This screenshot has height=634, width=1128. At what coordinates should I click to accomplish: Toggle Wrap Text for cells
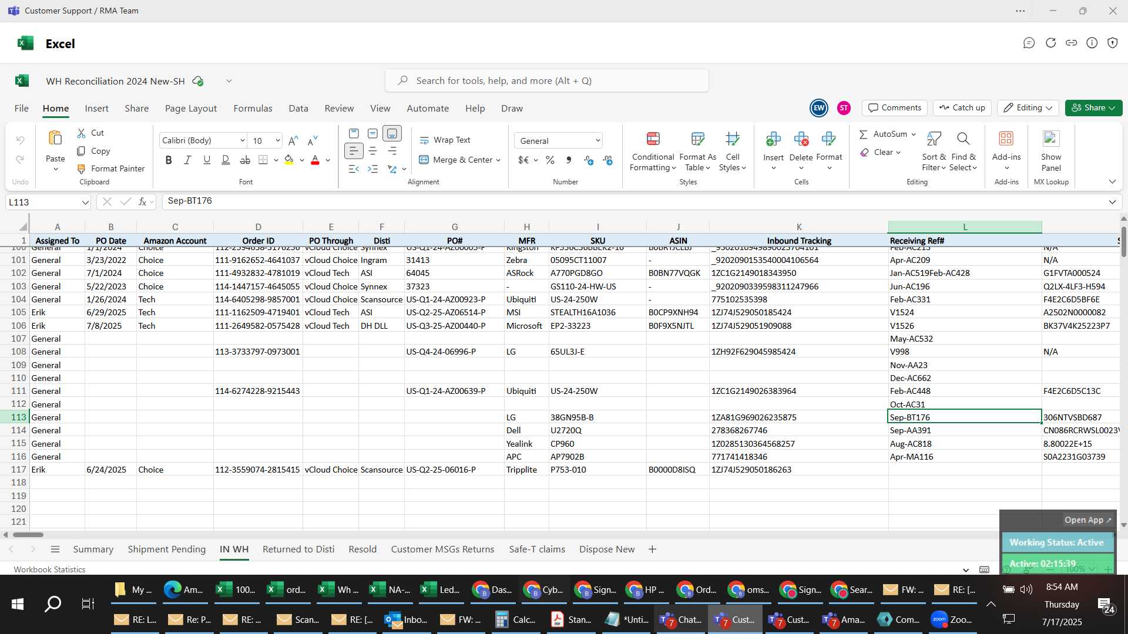click(x=445, y=140)
